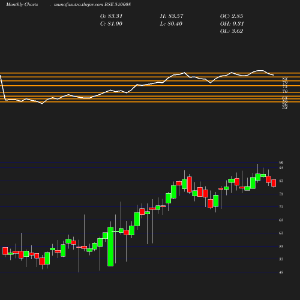Select the 'munafasutra.tbrjar.com BSE 540008' header text
This screenshot has width=300, height=300.
coord(92,5)
